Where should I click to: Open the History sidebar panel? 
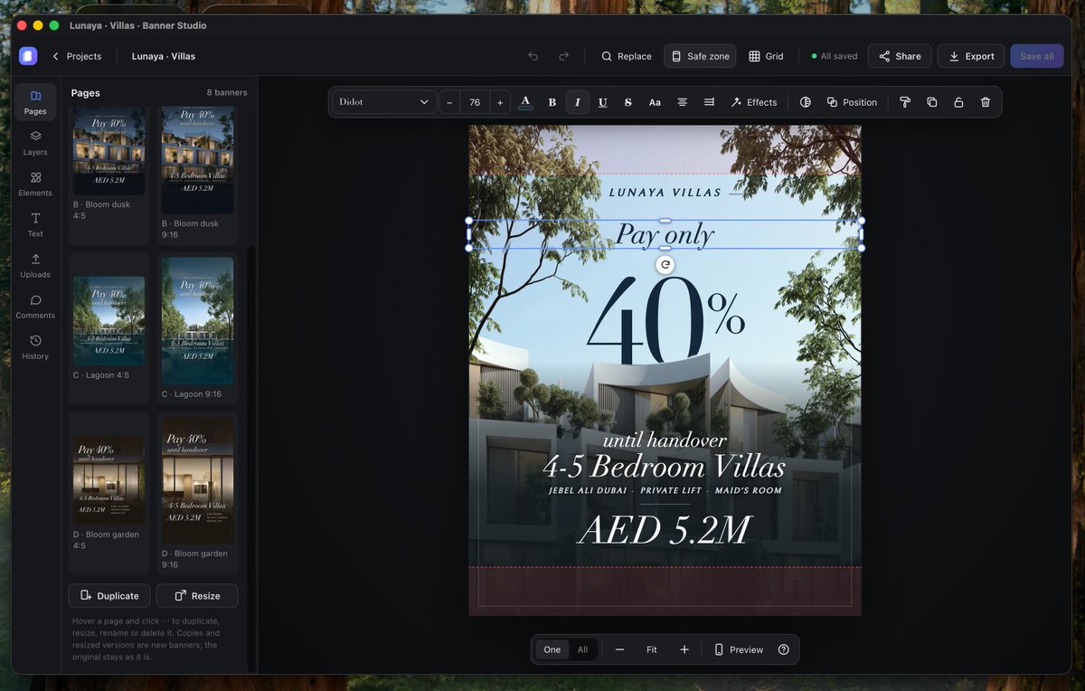[x=35, y=346]
